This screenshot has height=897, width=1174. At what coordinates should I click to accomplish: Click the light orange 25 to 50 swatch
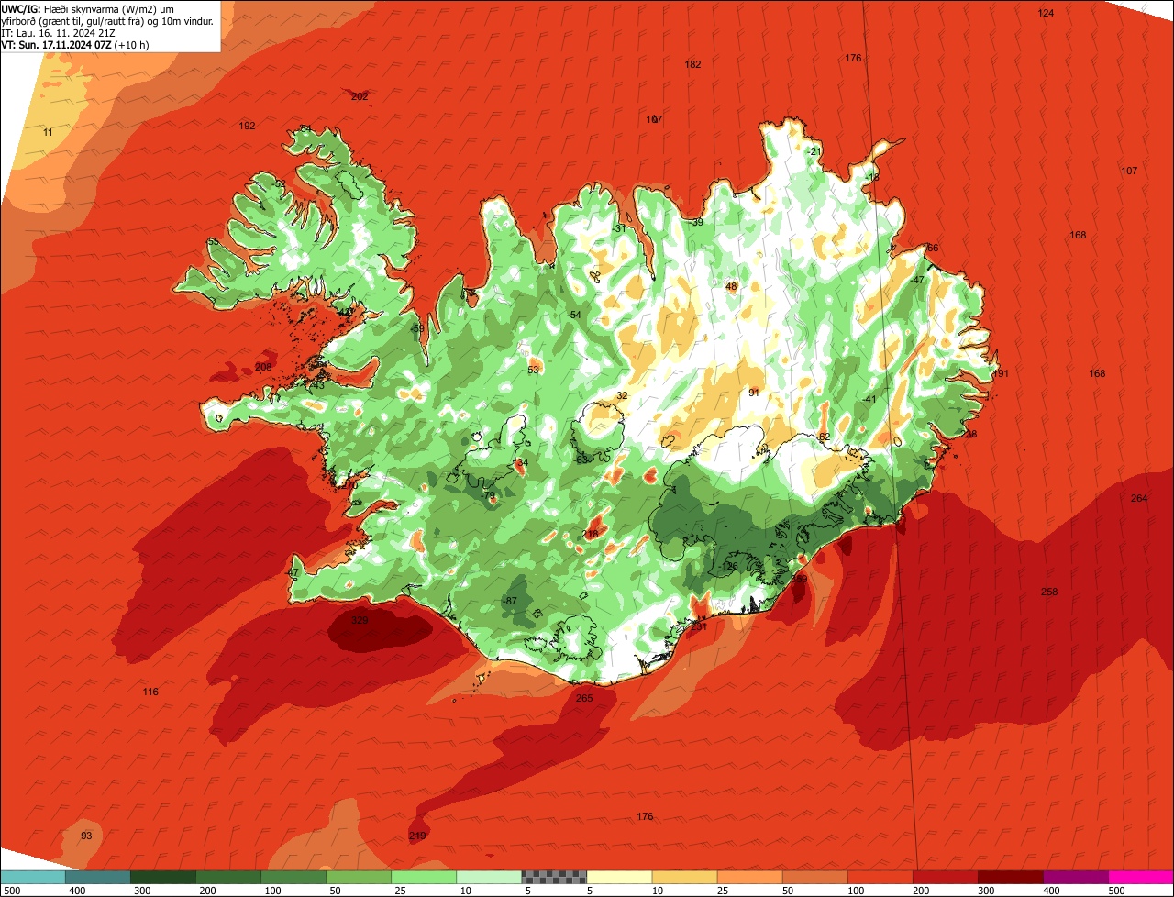coord(749,877)
